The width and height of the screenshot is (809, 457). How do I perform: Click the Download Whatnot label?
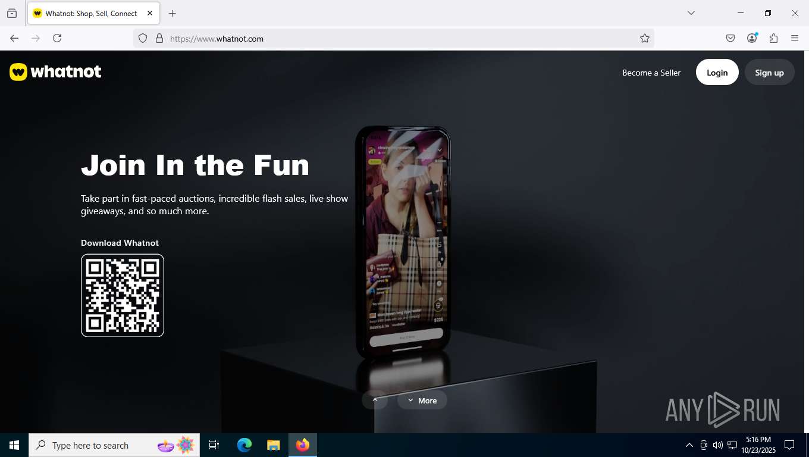pyautogui.click(x=120, y=243)
